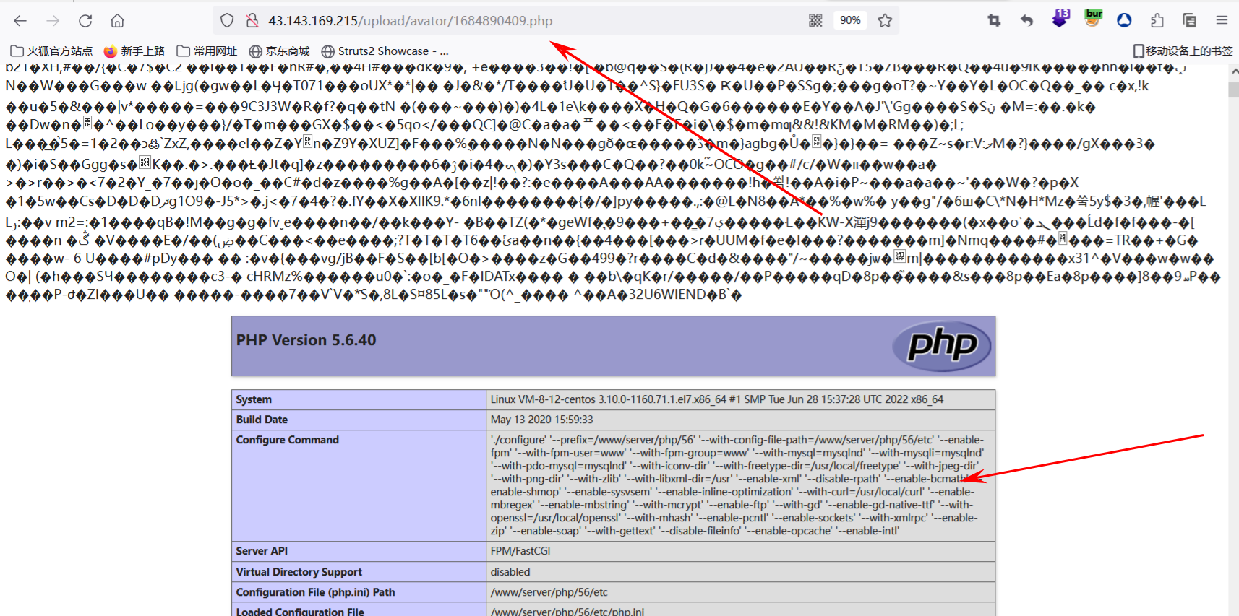Go back to previous page
1239x616 pixels.
click(20, 21)
